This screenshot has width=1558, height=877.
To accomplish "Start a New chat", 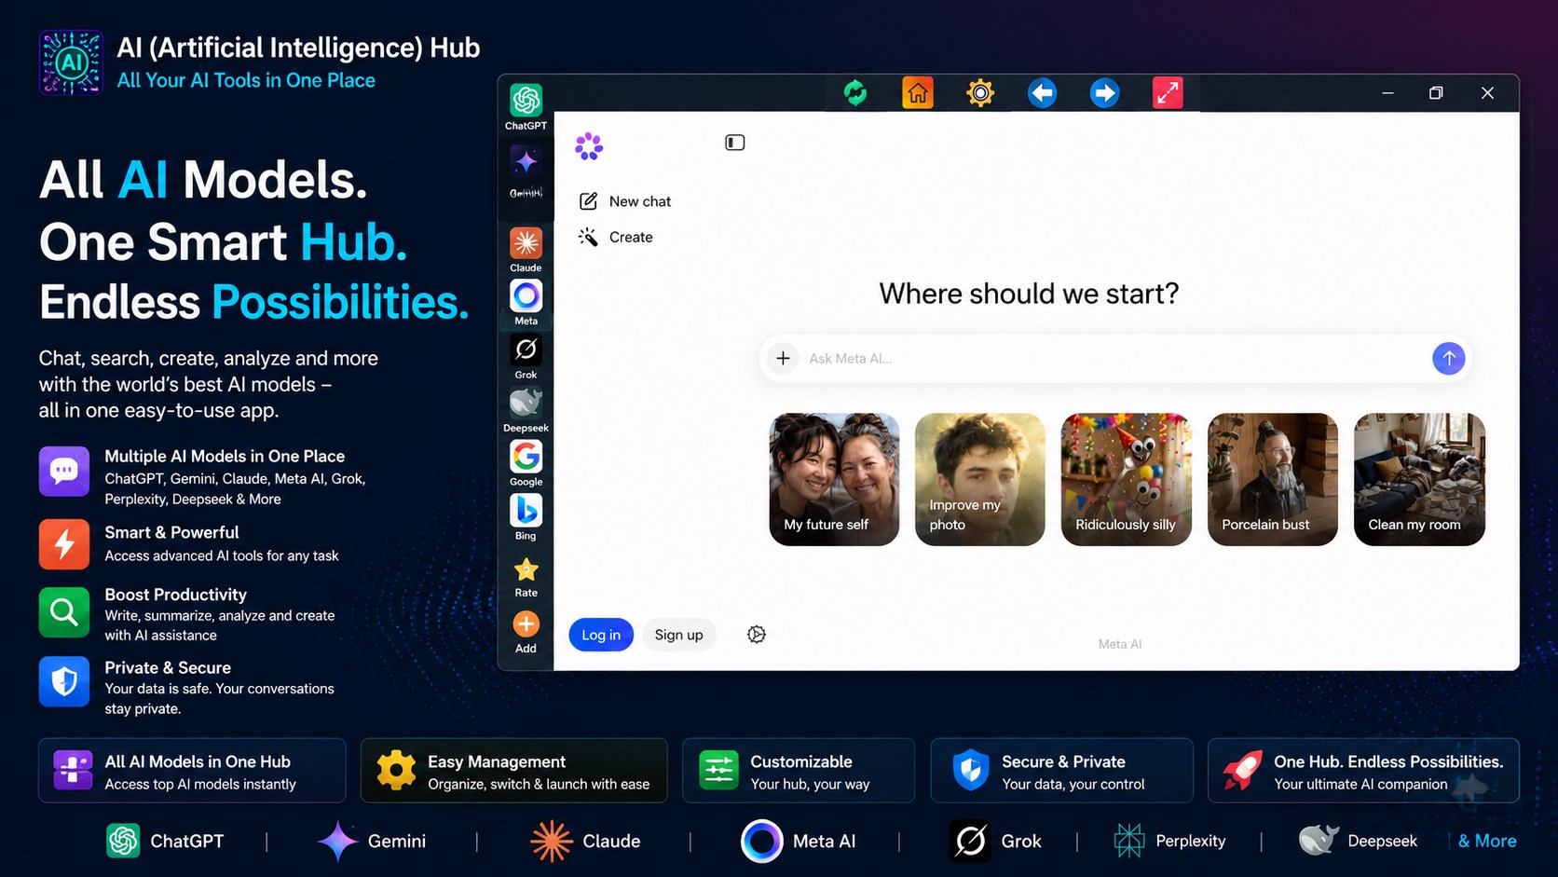I will pos(625,201).
